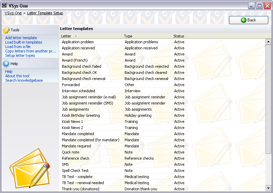Select Thank-you (donations) letter
Image resolution: width=273 pixels, height=193 pixels.
[81, 189]
